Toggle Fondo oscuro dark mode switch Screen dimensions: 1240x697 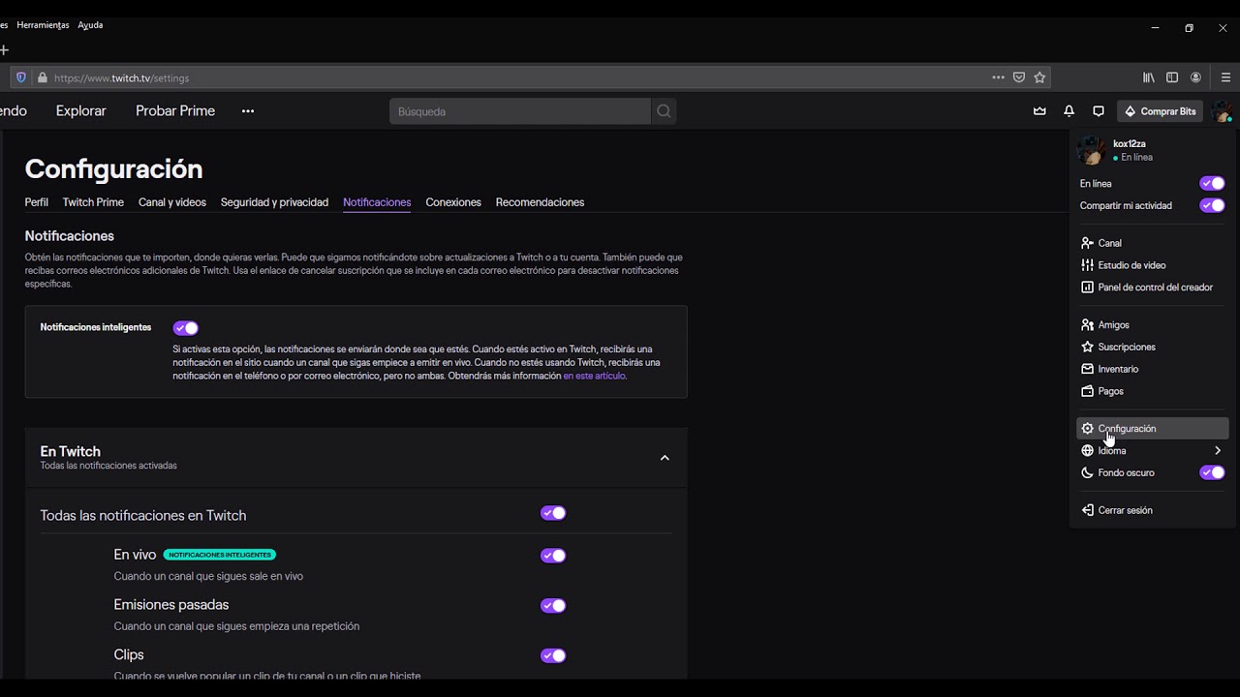pyautogui.click(x=1212, y=472)
